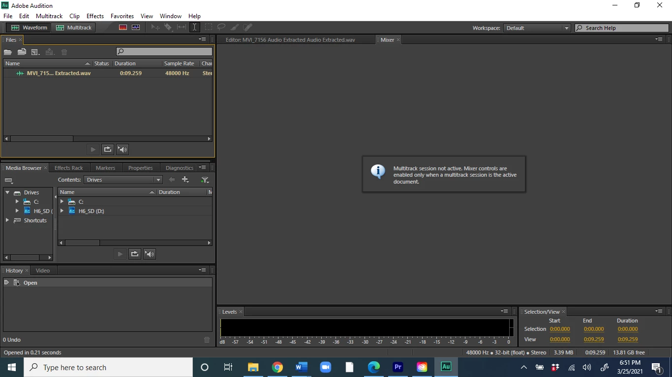The height and width of the screenshot is (377, 672).
Task: Toggle Loop Playback in Media Browser
Action: tap(135, 254)
